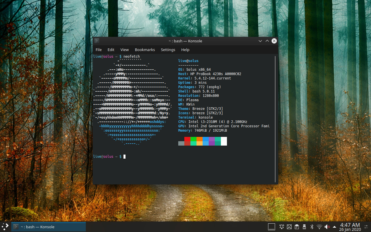Open the Help menu
Image resolution: width=371 pixels, height=232 pixels.
[185, 50]
